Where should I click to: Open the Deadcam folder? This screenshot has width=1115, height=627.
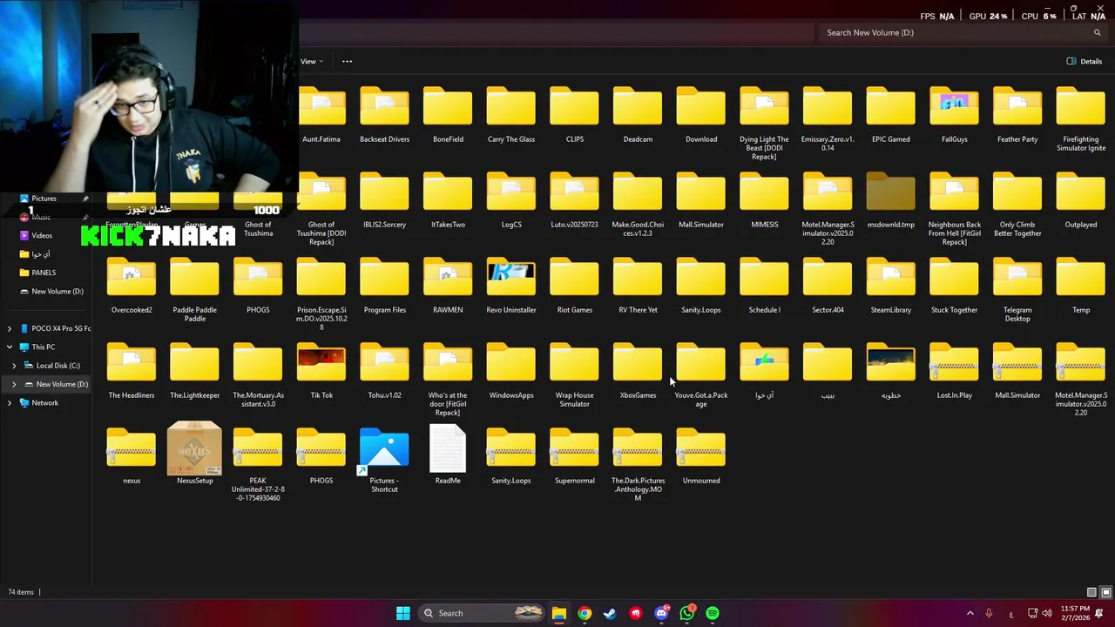coord(638,115)
